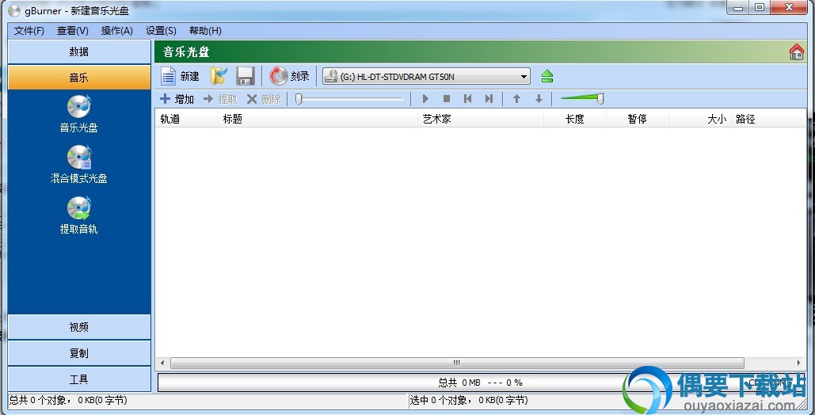Sort by the 暂停 pause column header
The width and height of the screenshot is (815, 415).
pos(638,119)
